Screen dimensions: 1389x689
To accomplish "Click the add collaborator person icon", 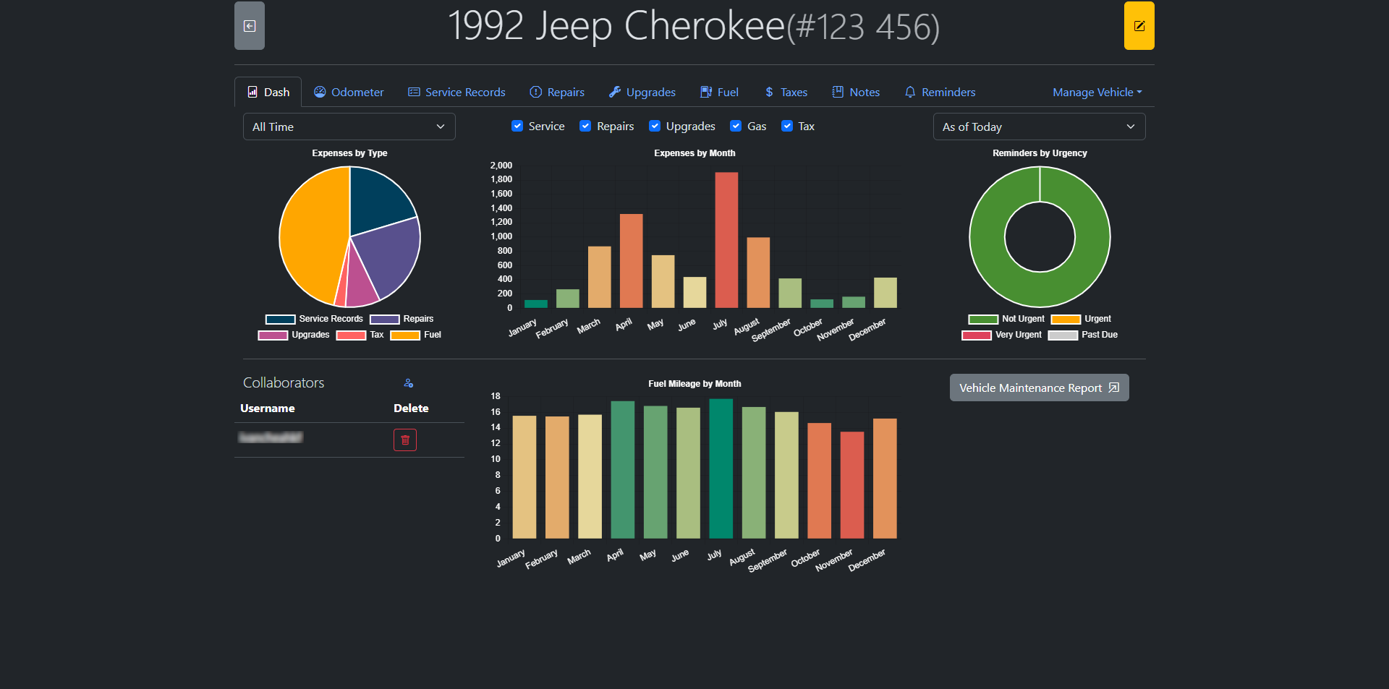I will pyautogui.click(x=409, y=383).
